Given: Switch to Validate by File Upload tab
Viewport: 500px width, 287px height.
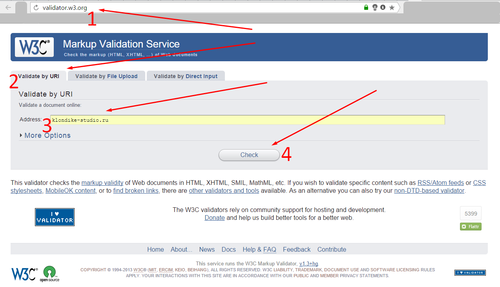Looking at the screenshot, I should coord(106,76).
